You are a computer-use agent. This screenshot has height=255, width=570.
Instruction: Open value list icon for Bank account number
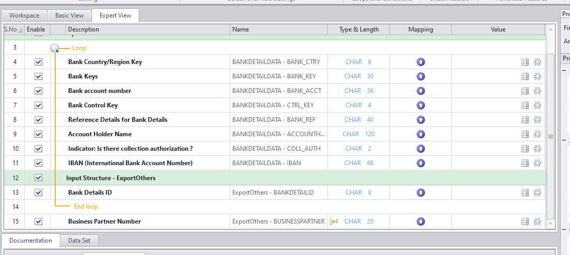tap(525, 91)
